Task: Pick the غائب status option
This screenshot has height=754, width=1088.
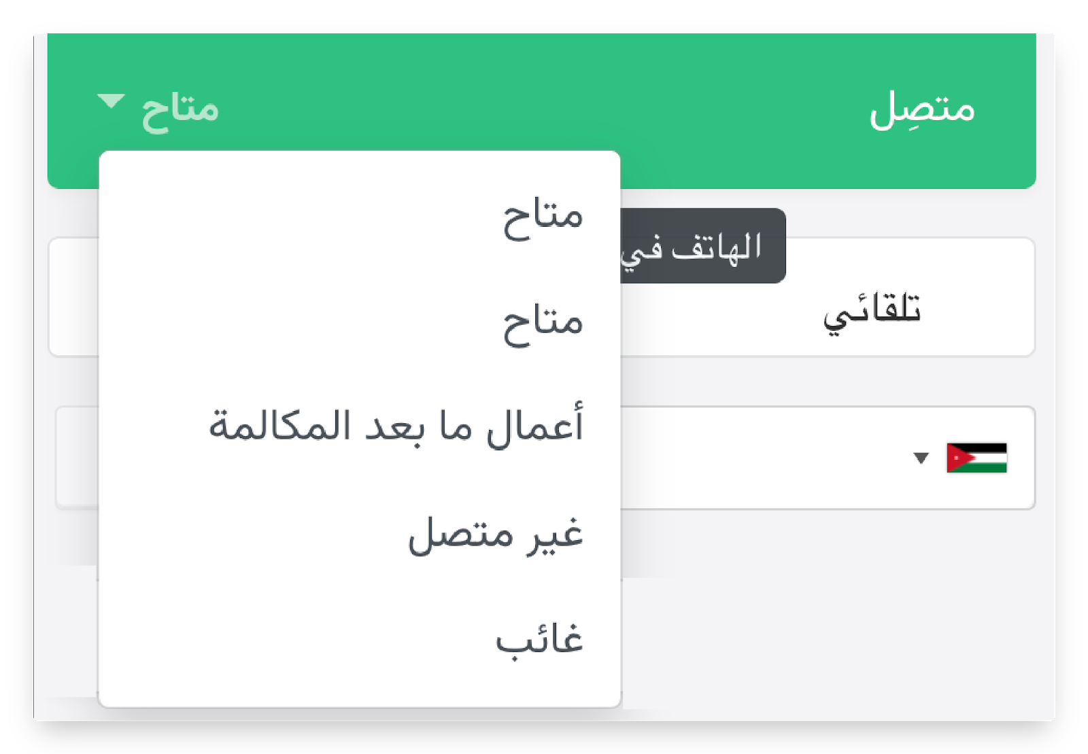Action: 539,640
